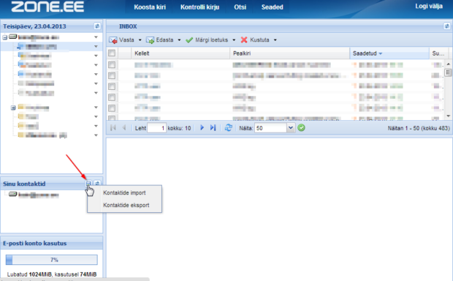Open the Kustuta dropdown arrow

275,40
